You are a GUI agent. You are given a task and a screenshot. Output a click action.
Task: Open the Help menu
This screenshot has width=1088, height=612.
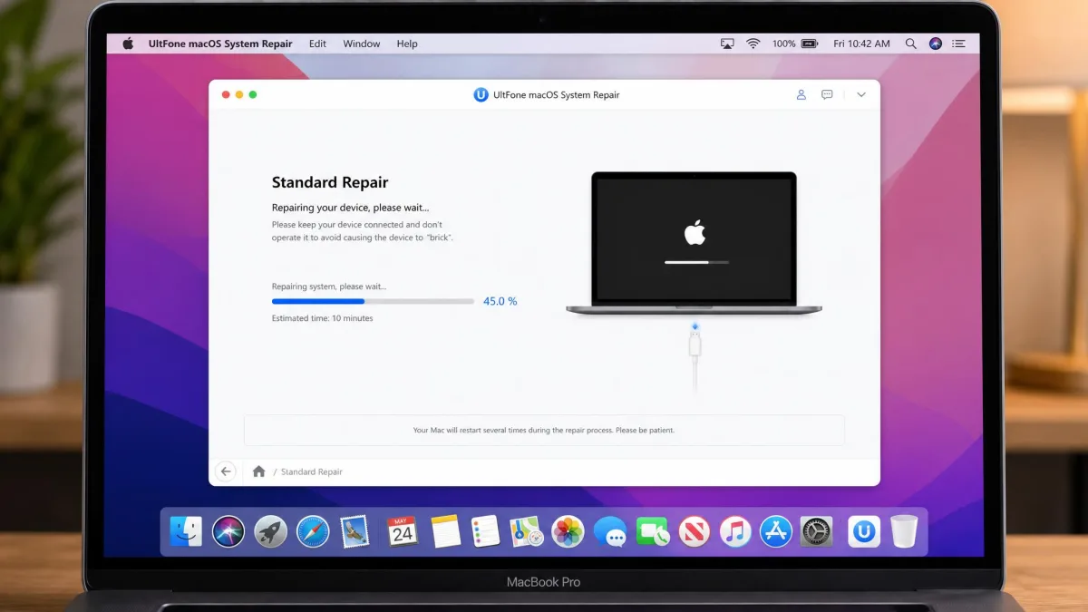(x=407, y=44)
